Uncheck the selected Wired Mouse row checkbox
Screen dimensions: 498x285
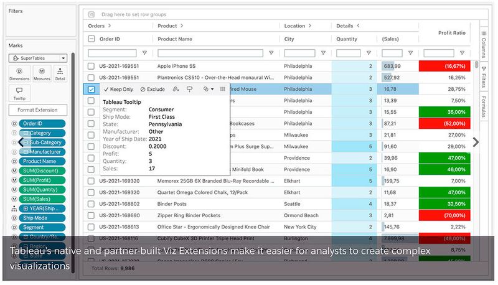(91, 89)
